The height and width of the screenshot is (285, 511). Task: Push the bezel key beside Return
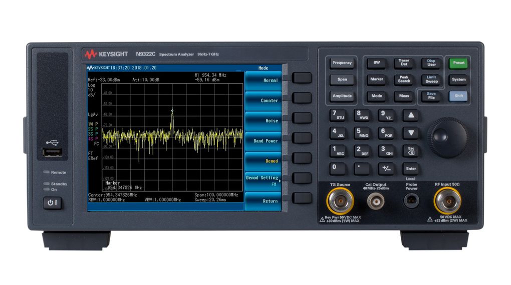click(x=302, y=198)
